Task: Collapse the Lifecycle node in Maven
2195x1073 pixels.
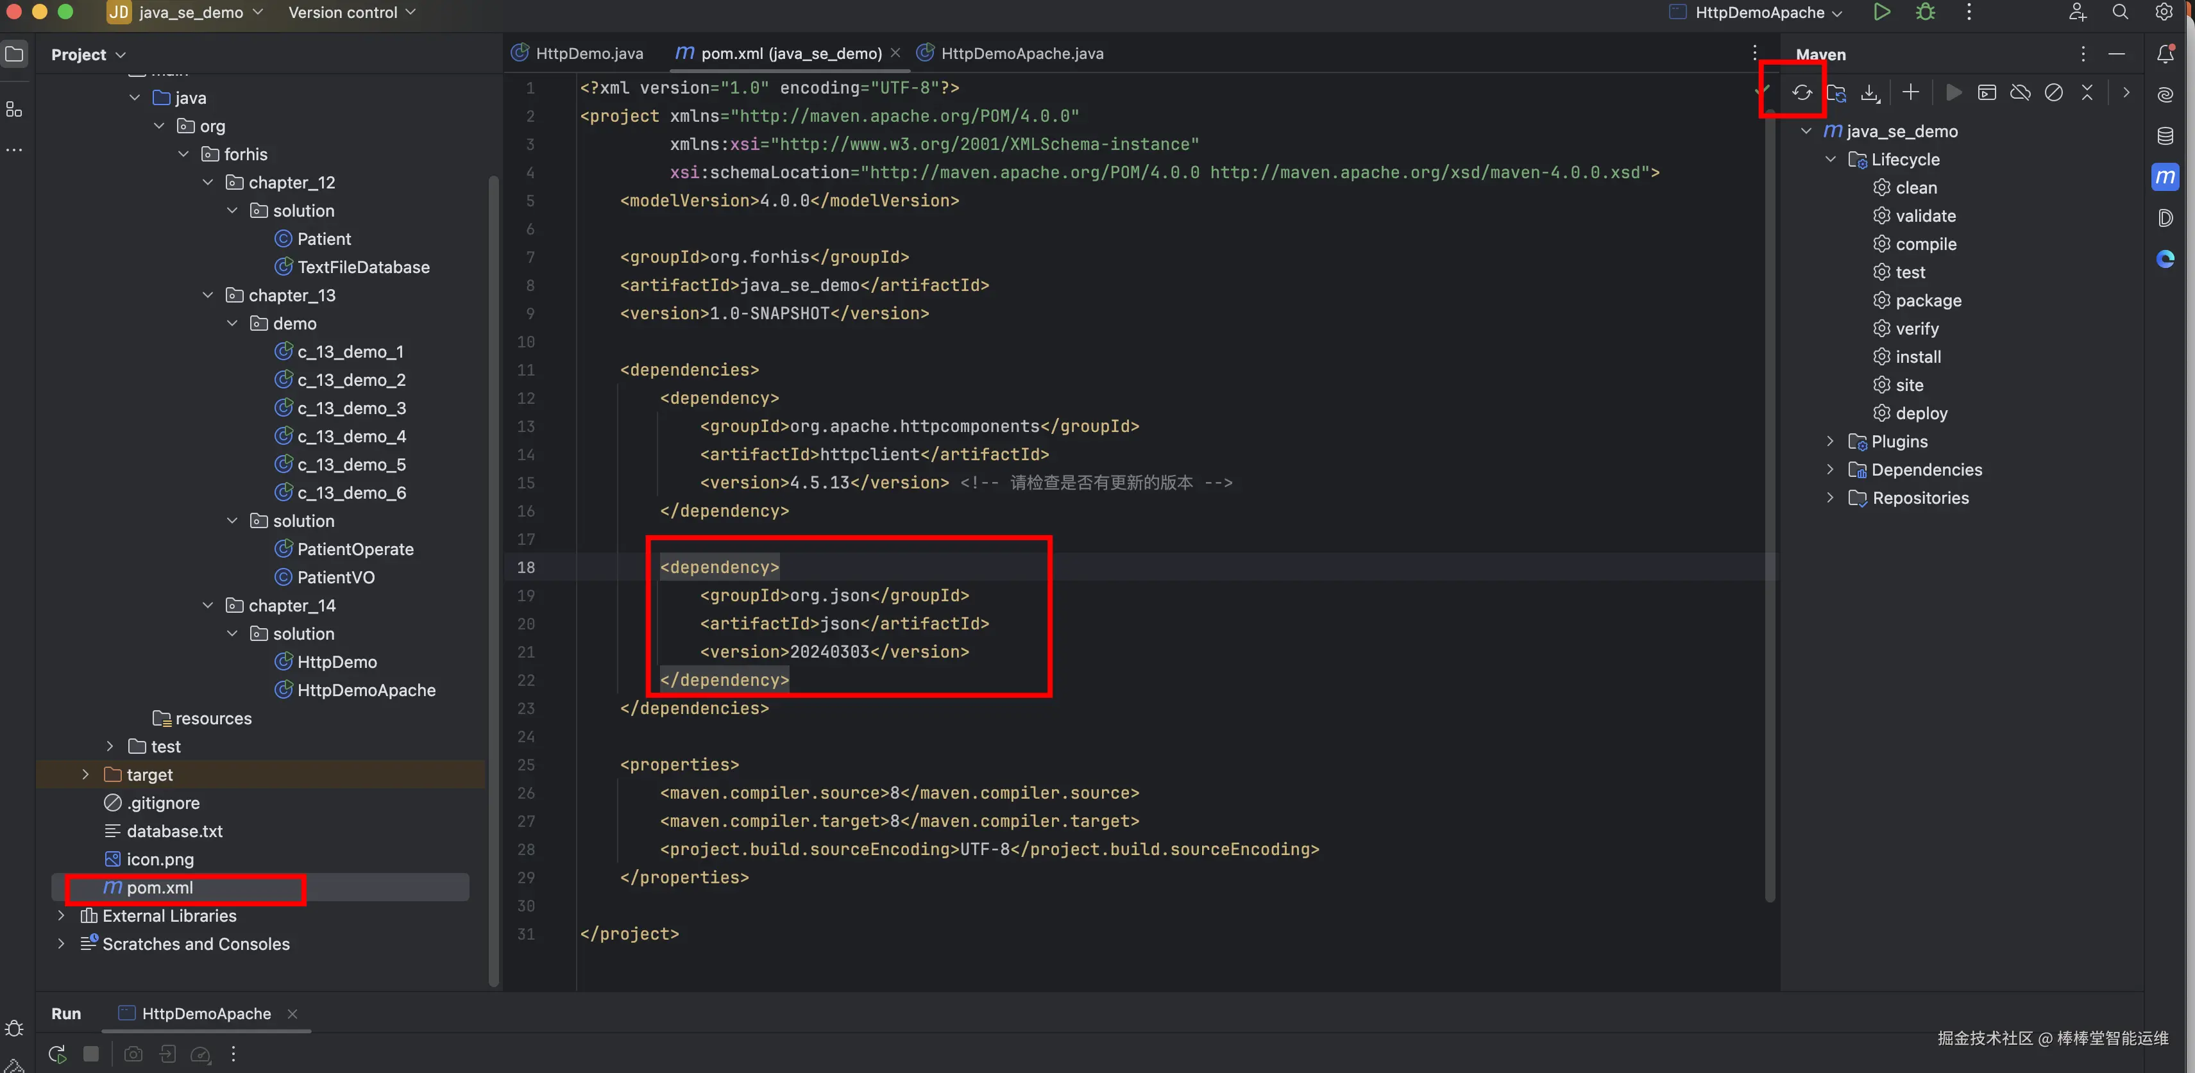Action: coord(1830,159)
